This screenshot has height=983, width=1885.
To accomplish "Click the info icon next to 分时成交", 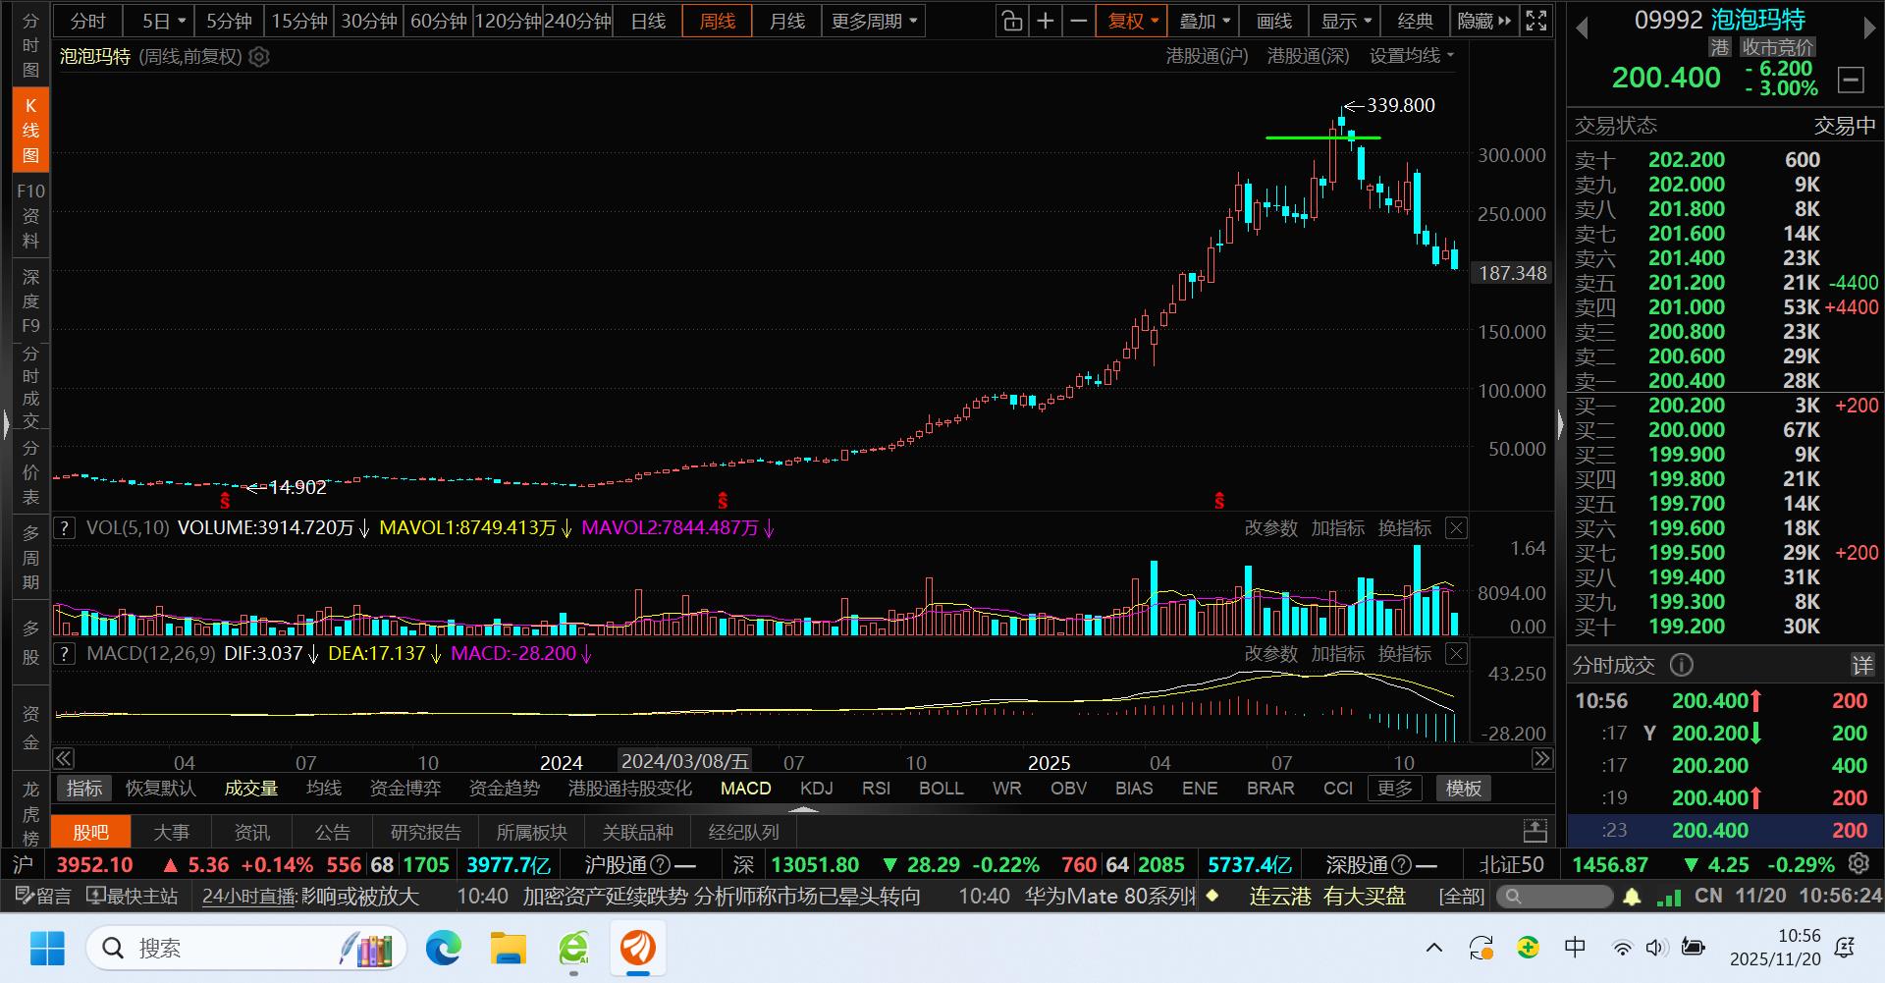I will click(x=1682, y=666).
